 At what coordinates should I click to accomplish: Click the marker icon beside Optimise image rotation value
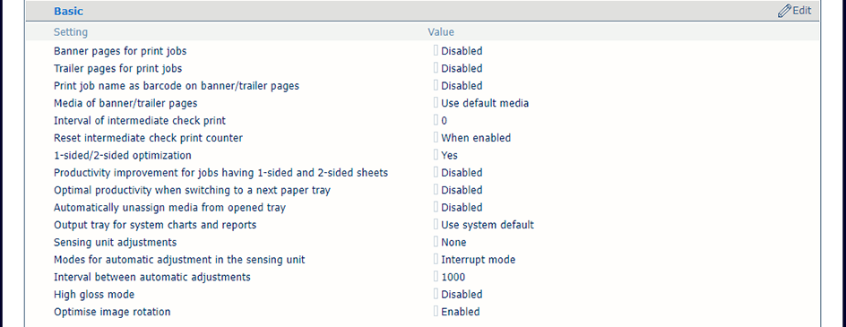(x=436, y=312)
